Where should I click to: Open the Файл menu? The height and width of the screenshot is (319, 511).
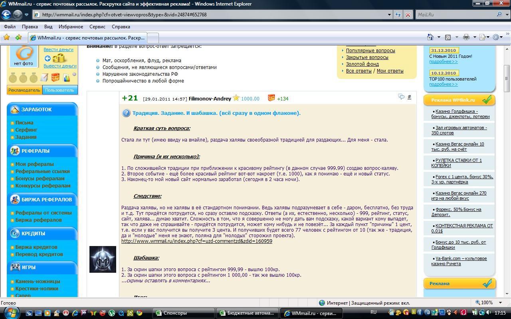(x=10, y=27)
